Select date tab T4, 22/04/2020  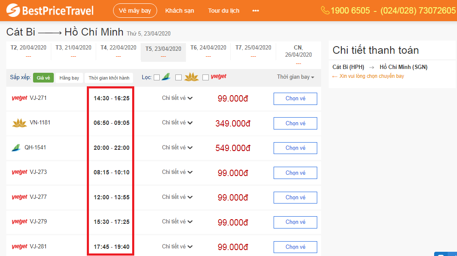coord(118,51)
